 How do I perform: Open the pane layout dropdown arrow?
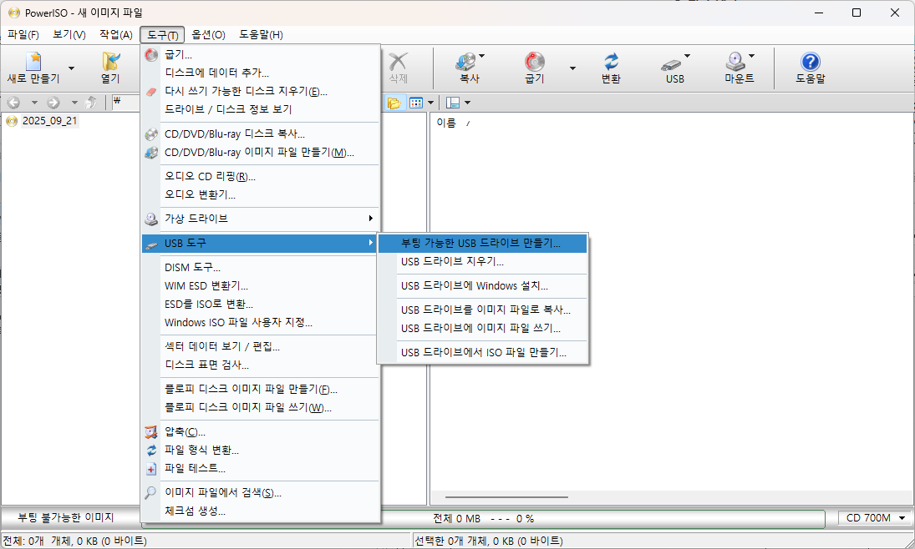coord(467,103)
